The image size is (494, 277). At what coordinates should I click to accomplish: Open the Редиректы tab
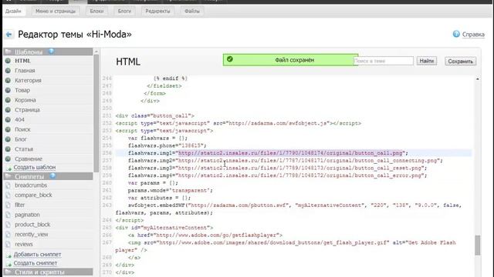[x=157, y=11]
